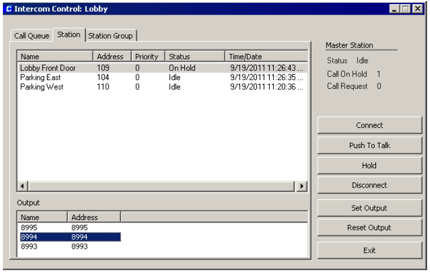Select the Parking East station
430x273 pixels.
42,77
